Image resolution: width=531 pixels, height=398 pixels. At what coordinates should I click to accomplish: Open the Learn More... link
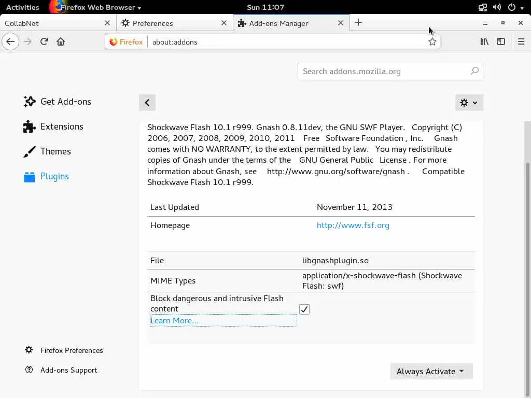(174, 320)
